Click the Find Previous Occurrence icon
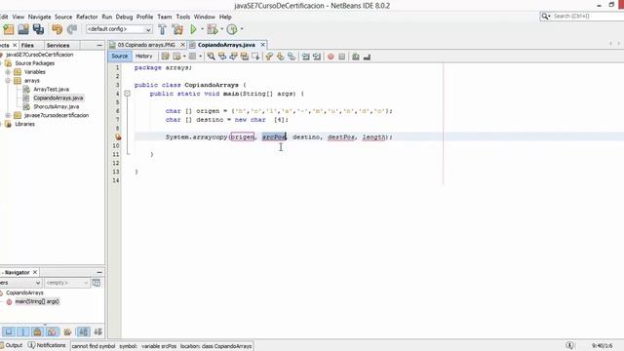This screenshot has width=624, height=351. (222, 57)
